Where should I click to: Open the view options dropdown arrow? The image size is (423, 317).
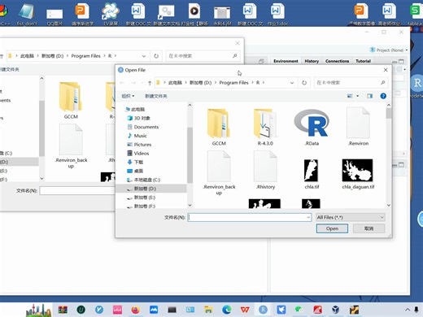tap(358, 96)
